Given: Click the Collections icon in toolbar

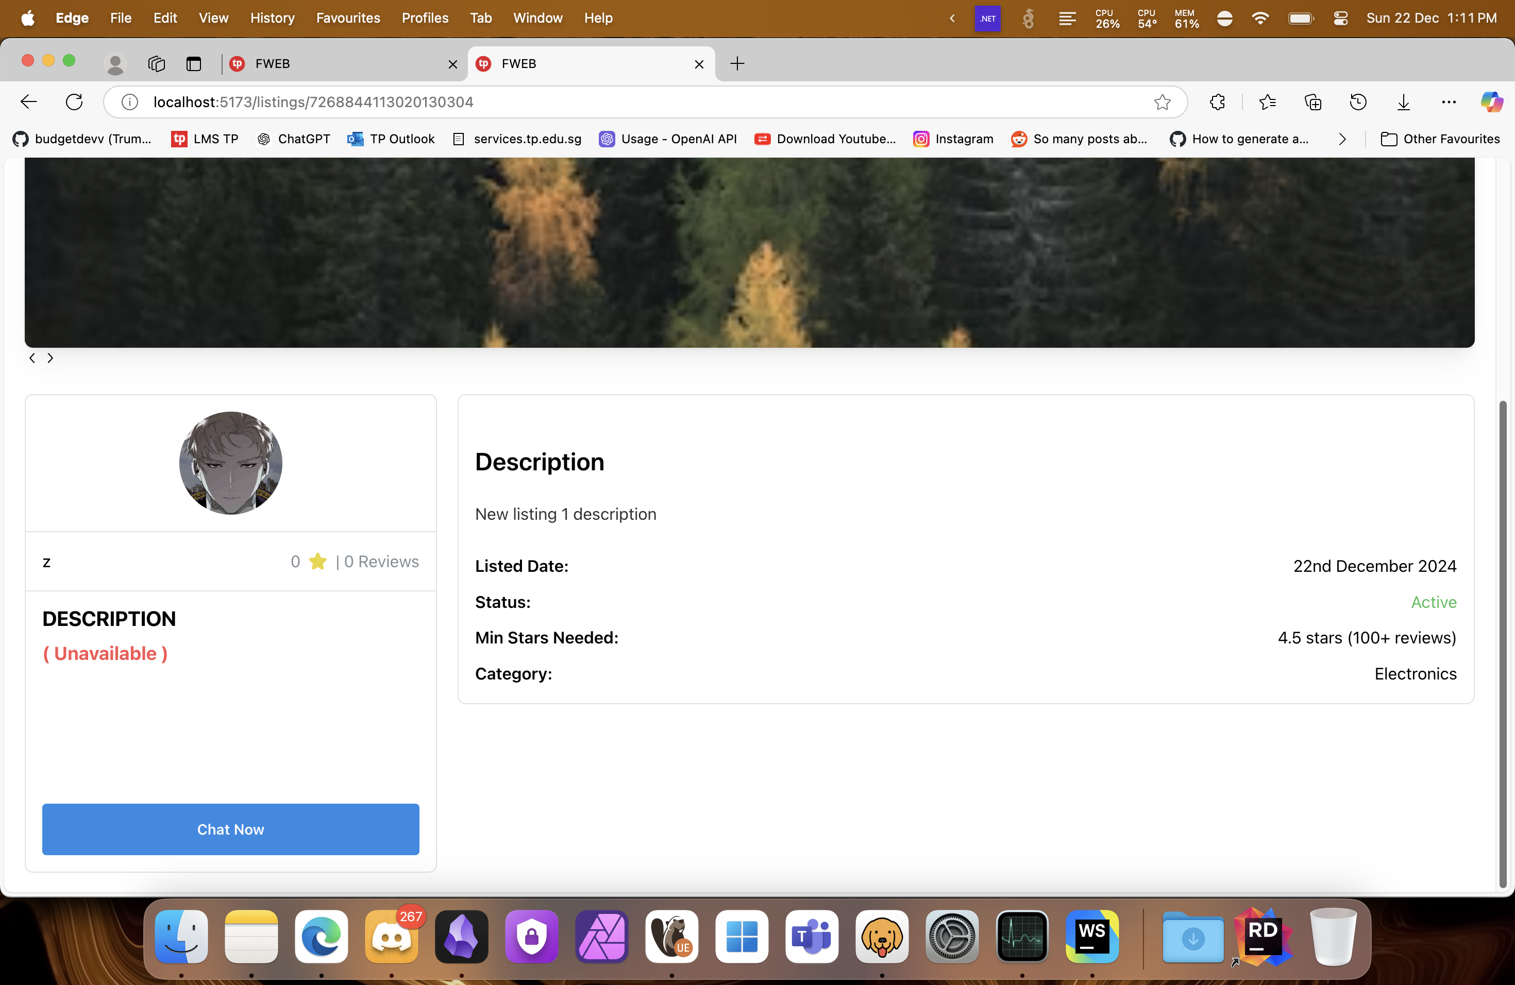Looking at the screenshot, I should (1312, 102).
